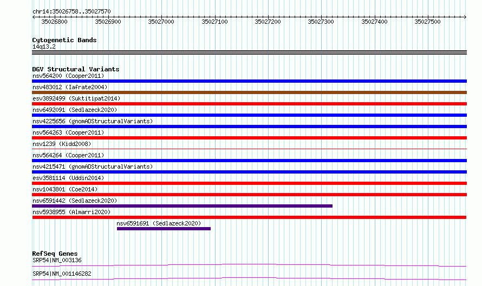Open variant nsv6591442 (Sedlazeck2020) label

75,201
